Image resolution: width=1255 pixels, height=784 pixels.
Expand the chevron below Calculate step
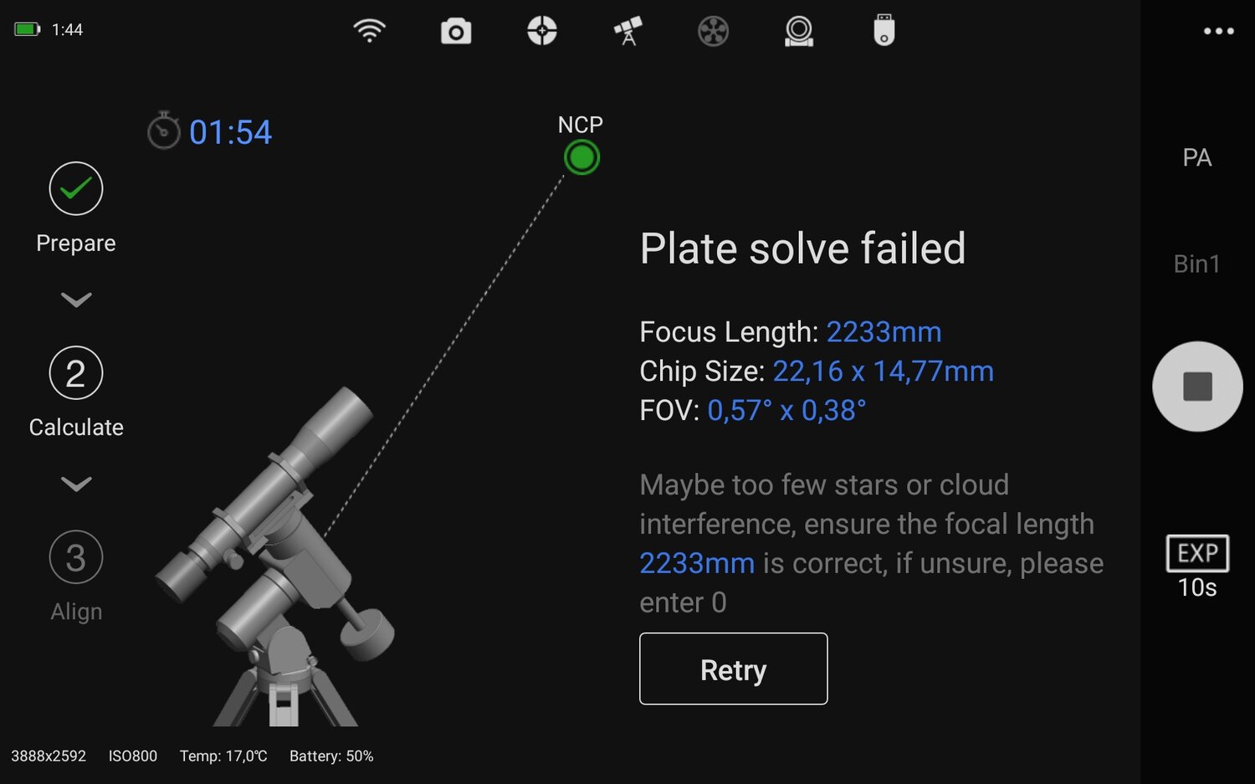pyautogui.click(x=76, y=484)
